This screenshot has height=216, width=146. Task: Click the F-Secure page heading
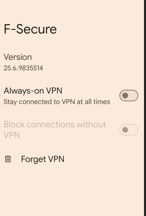[x=30, y=29]
